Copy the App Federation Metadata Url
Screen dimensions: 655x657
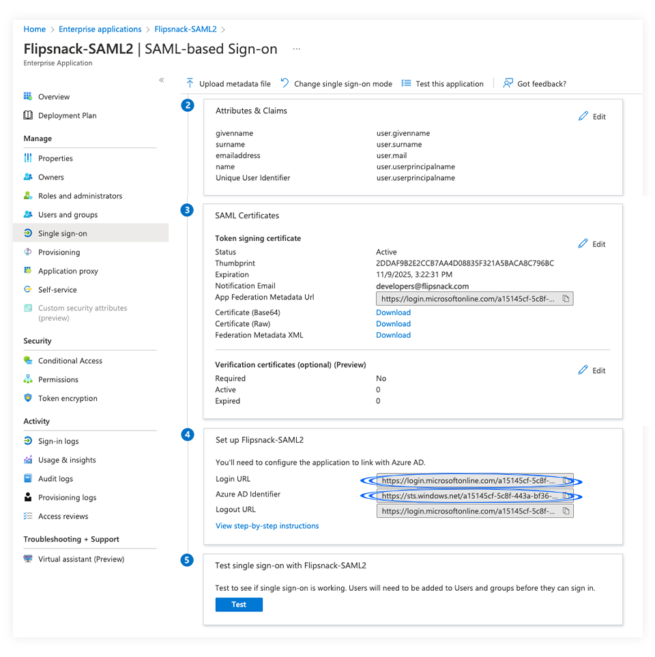[566, 299]
